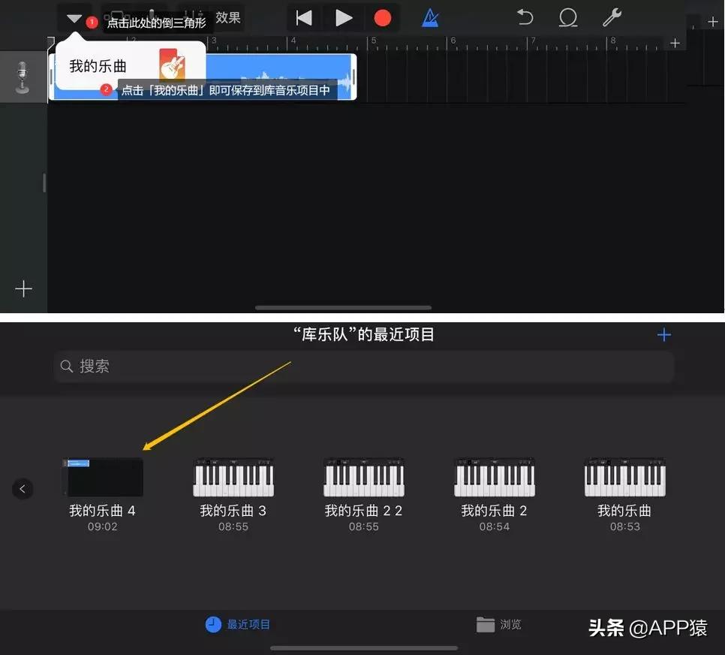Toggle the metronome on
This screenshot has width=725, height=655.
[x=429, y=17]
